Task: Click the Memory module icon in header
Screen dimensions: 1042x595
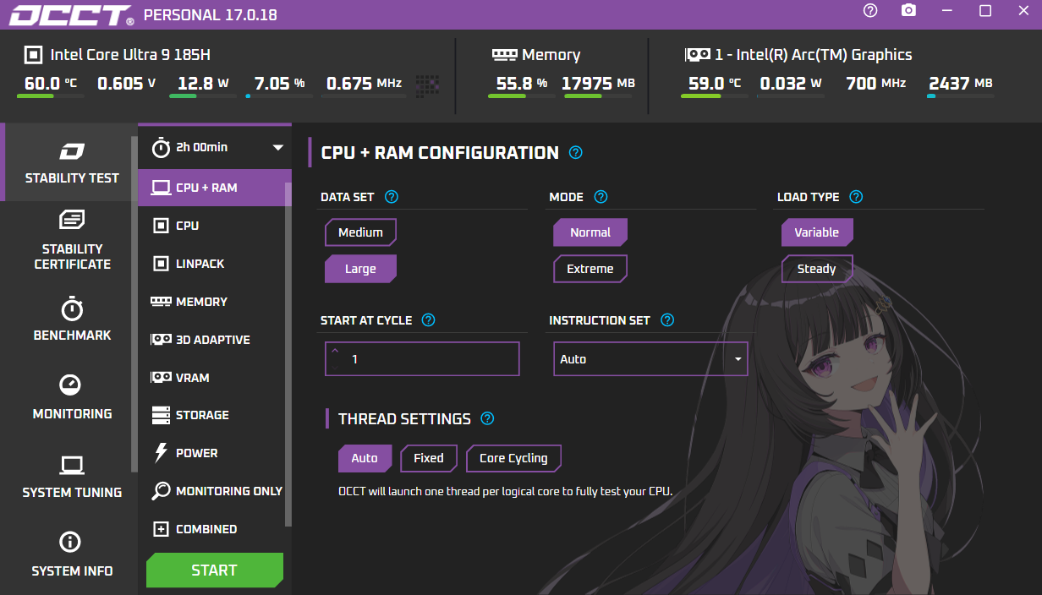Action: pos(504,54)
